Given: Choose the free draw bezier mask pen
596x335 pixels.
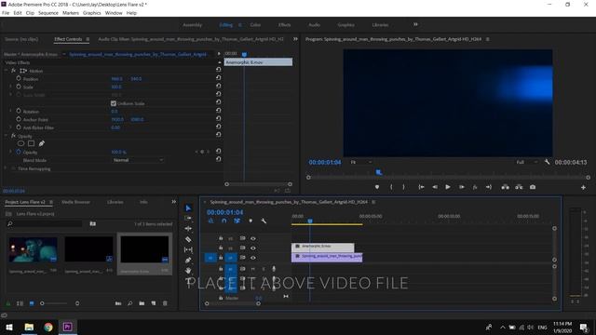Looking at the screenshot, I should [x=42, y=143].
